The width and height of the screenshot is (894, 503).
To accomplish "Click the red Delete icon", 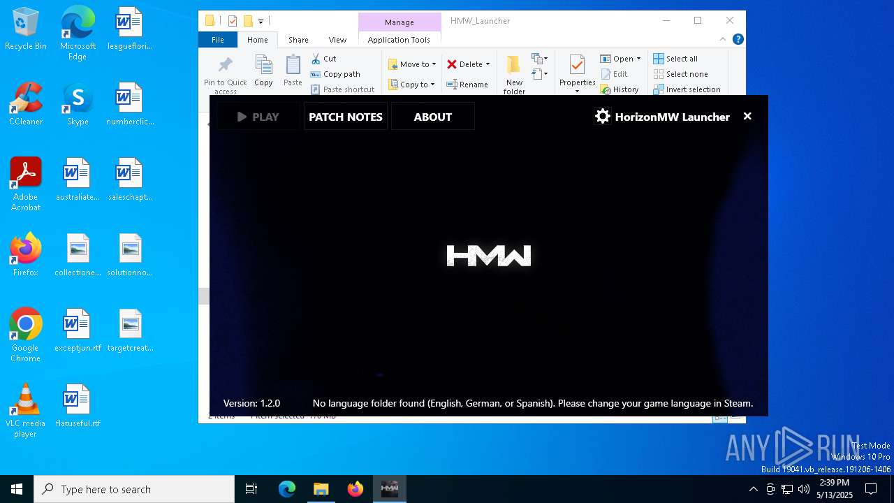I will [452, 64].
